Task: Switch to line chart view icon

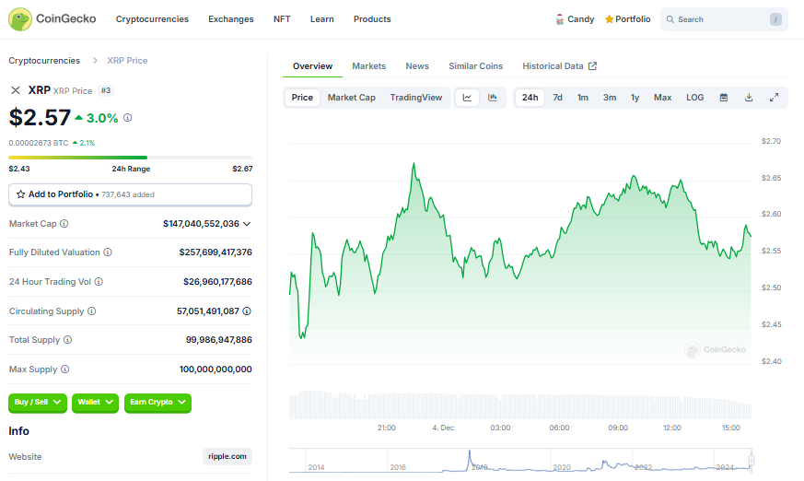Action: pos(467,98)
